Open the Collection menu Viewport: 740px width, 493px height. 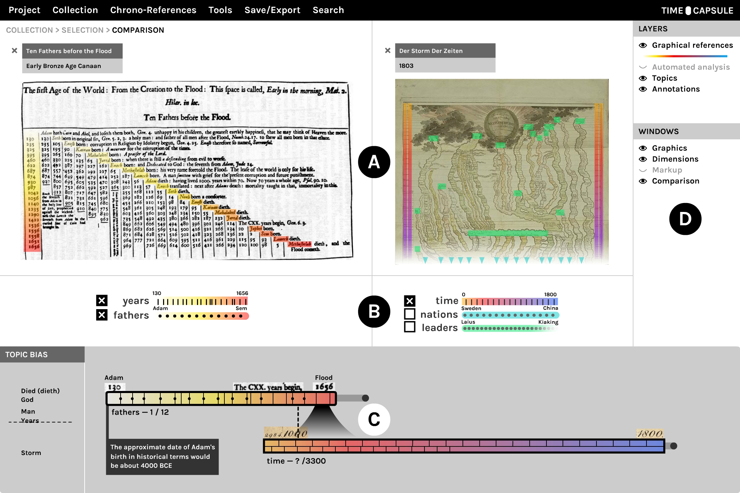point(75,10)
